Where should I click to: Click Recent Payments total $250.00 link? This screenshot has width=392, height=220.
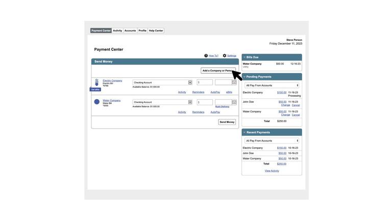pyautogui.click(x=282, y=164)
